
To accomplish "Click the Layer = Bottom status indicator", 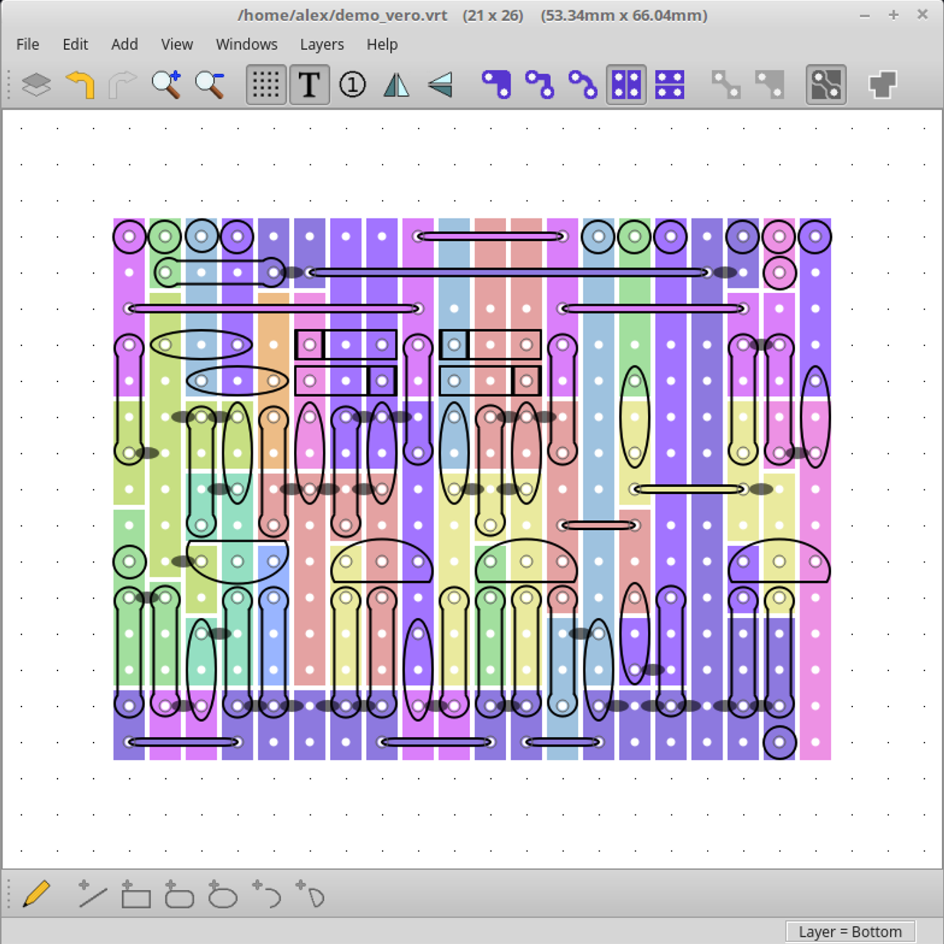I will coord(850,932).
